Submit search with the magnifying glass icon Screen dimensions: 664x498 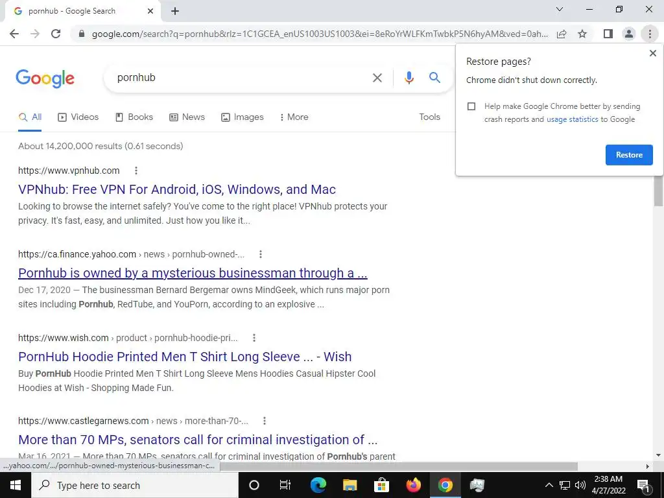point(434,78)
